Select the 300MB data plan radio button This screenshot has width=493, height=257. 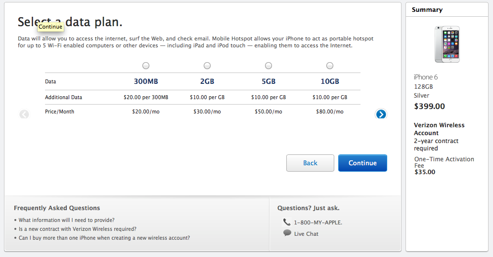pos(146,66)
